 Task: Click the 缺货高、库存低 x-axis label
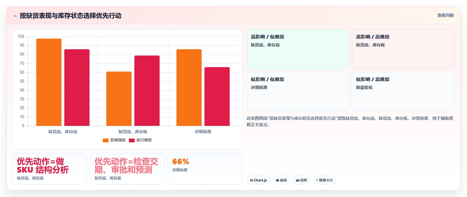click(x=133, y=132)
